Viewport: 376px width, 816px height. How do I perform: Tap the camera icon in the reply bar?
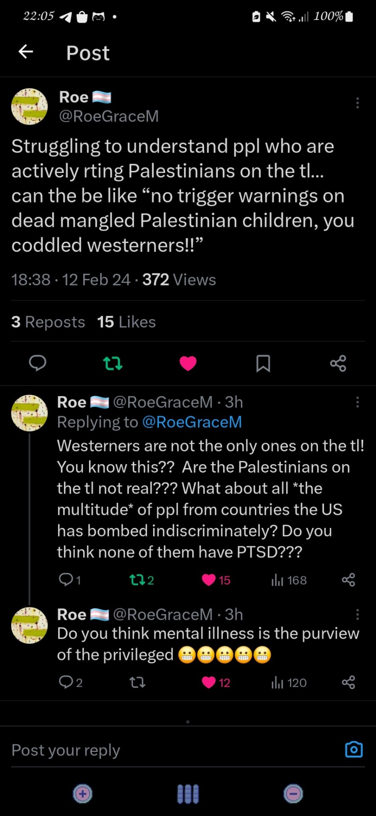click(354, 750)
